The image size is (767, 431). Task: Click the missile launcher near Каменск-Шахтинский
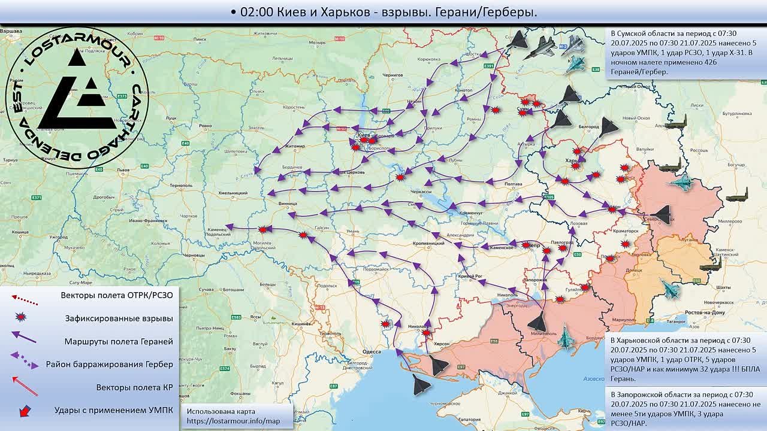click(710, 265)
